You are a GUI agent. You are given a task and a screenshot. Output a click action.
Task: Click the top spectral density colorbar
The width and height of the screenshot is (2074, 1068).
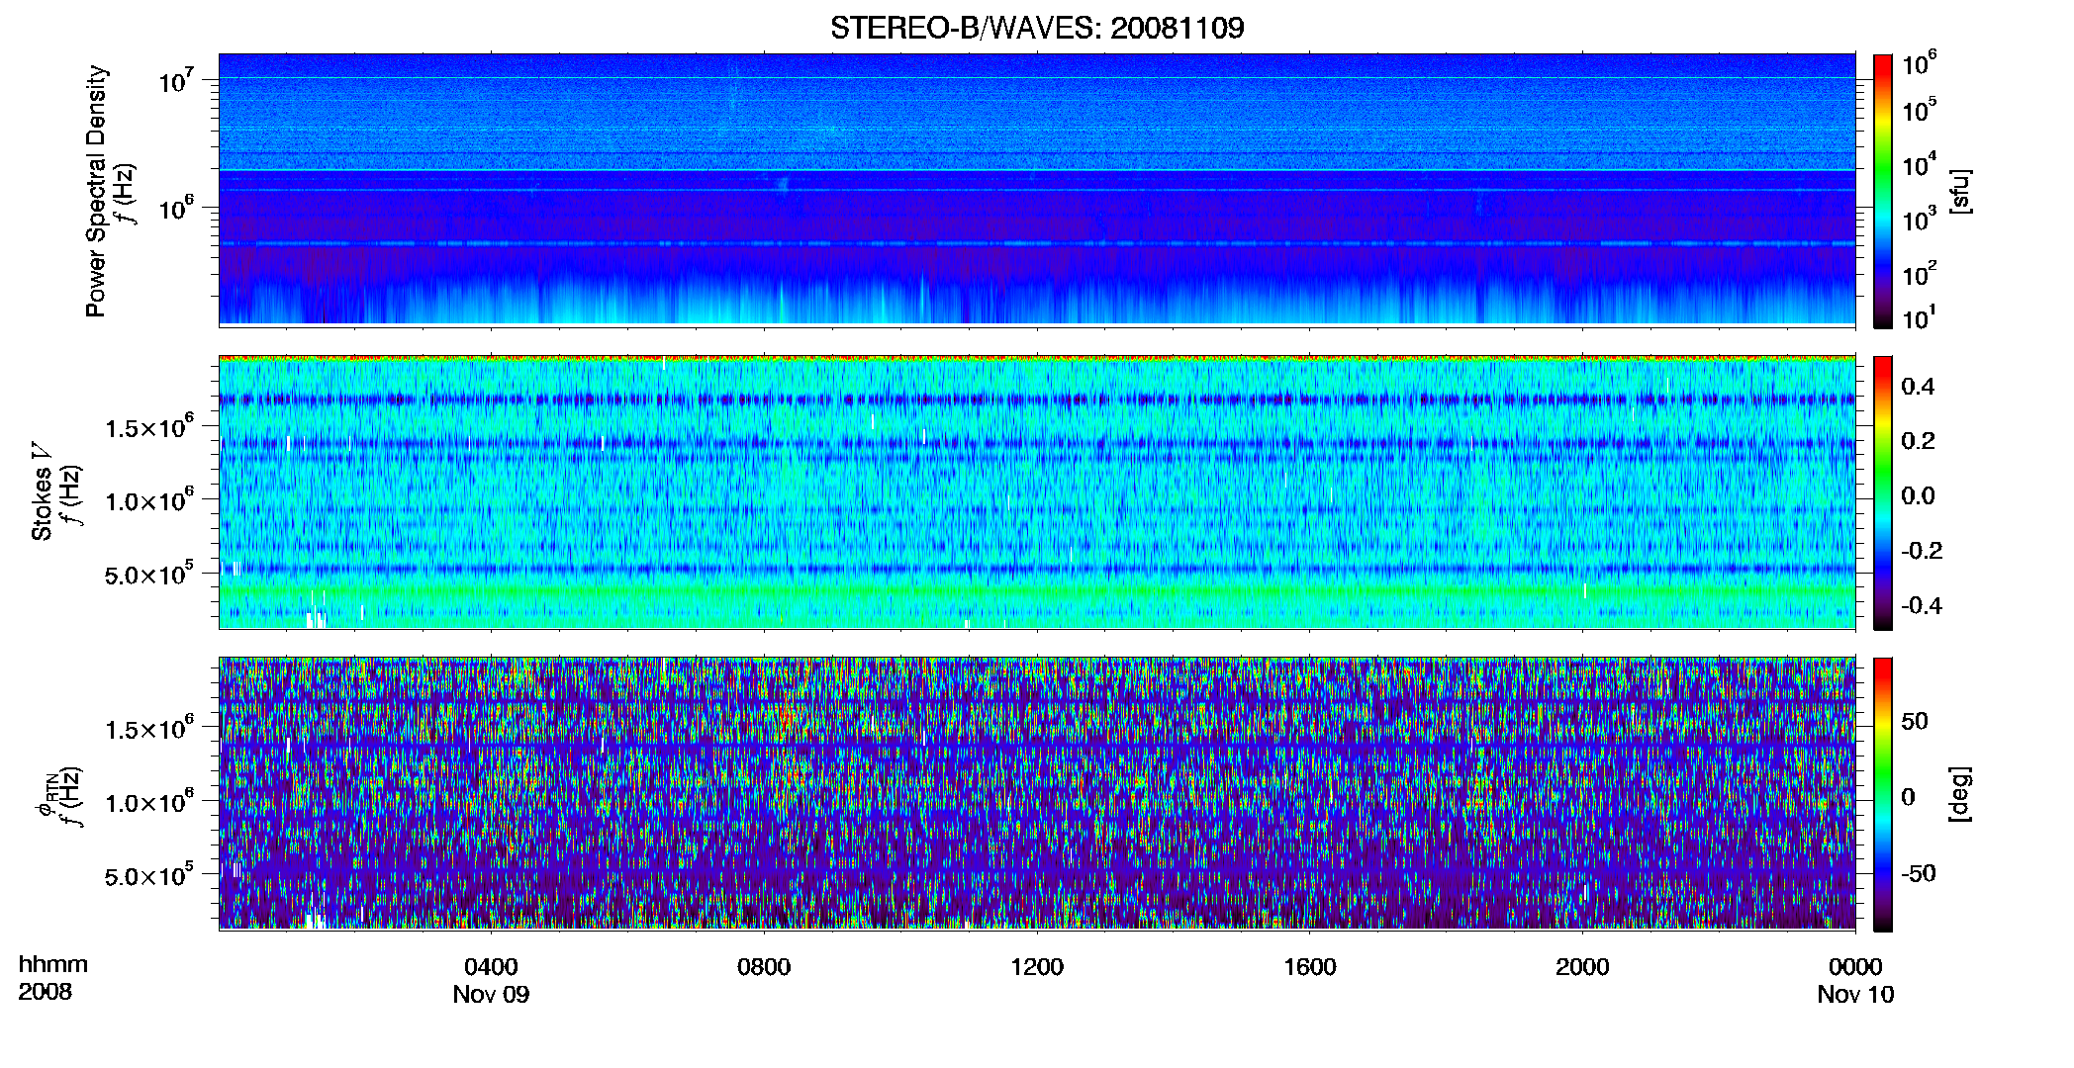click(x=1883, y=191)
